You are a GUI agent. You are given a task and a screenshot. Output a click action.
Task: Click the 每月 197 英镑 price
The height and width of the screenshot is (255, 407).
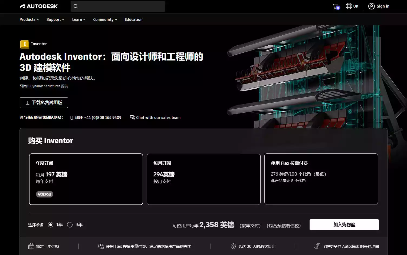(x=52, y=175)
